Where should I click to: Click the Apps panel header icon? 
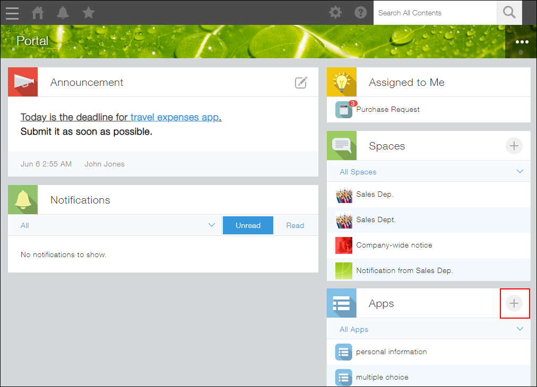(x=342, y=303)
